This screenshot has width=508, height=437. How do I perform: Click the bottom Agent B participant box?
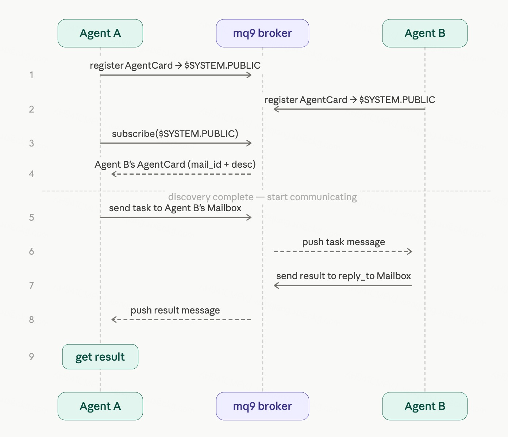tap(425, 406)
